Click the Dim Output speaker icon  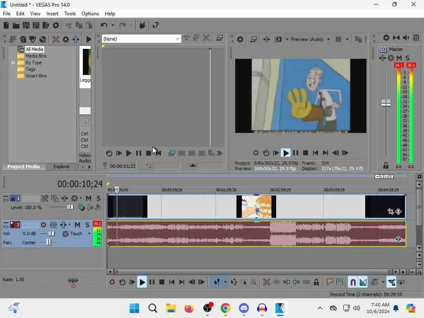(x=406, y=38)
